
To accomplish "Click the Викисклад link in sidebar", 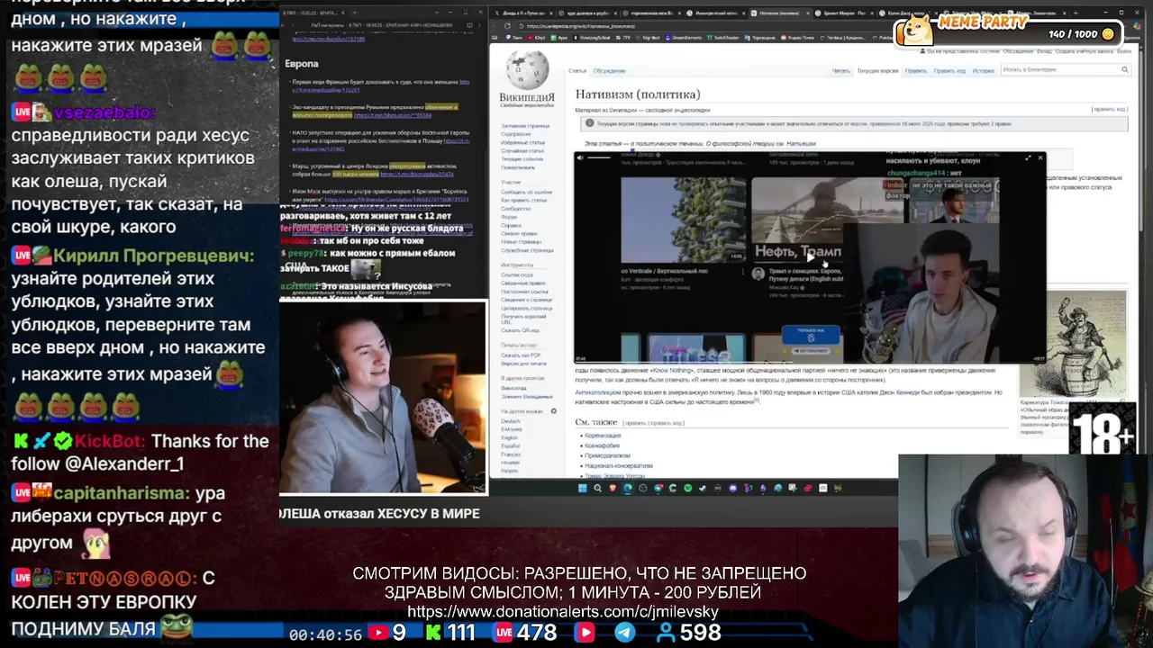I will pyautogui.click(x=513, y=388).
